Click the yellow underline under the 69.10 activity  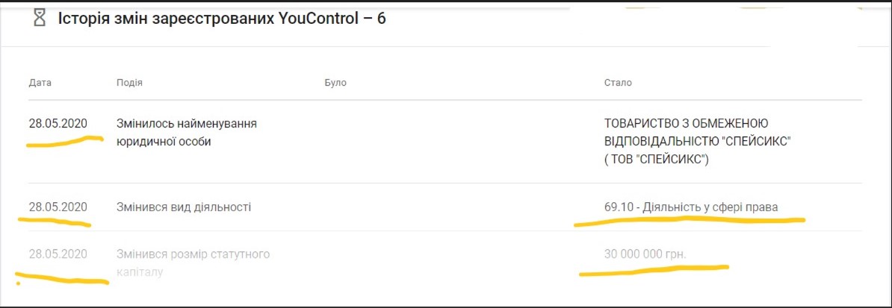689,221
